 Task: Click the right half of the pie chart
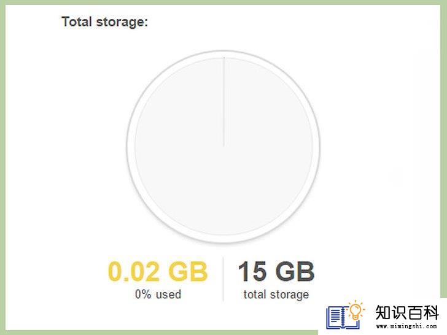point(268,147)
